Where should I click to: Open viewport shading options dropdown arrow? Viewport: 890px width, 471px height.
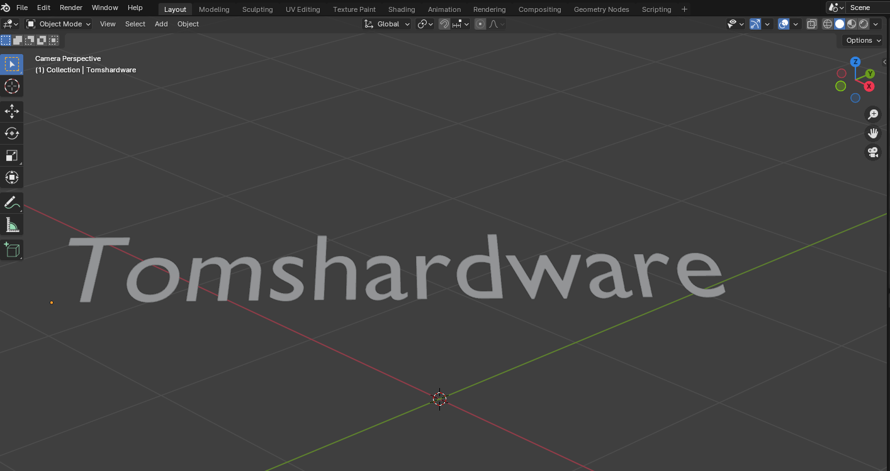(876, 24)
